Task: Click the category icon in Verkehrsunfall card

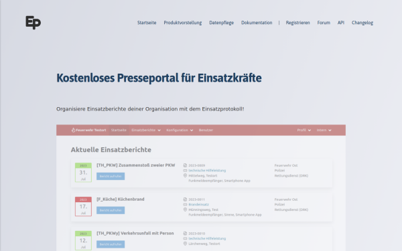Action: coord(185,239)
